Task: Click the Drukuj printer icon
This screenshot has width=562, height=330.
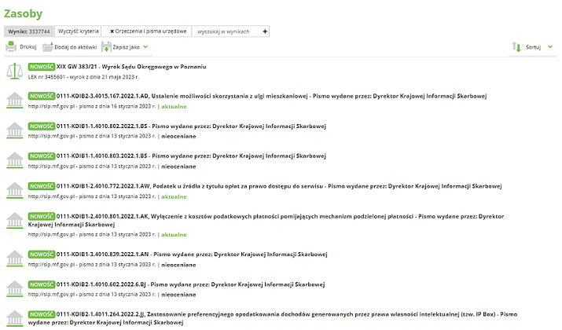Action: [11, 47]
